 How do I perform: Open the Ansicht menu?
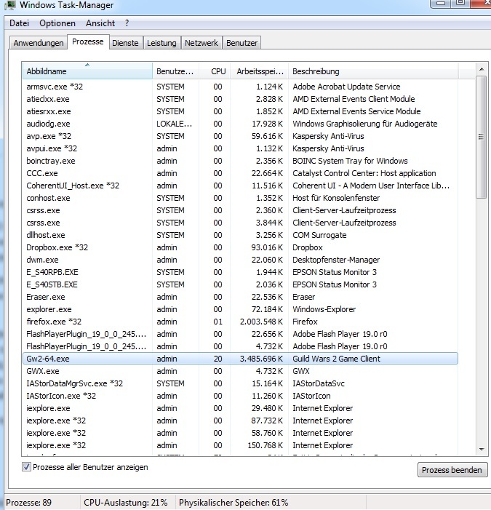[x=100, y=23]
